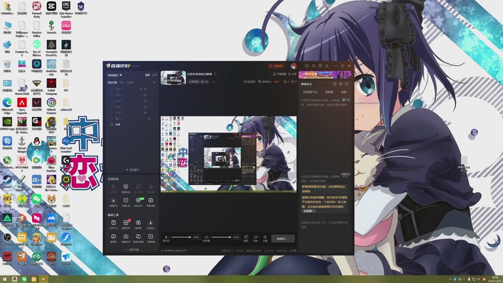
Task: Click the large start-live button at the bottom
Action: [283, 239]
